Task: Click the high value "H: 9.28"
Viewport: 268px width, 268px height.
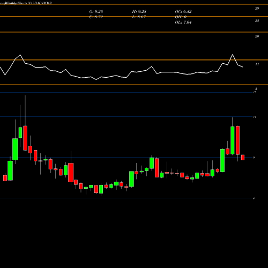Action: [139, 12]
